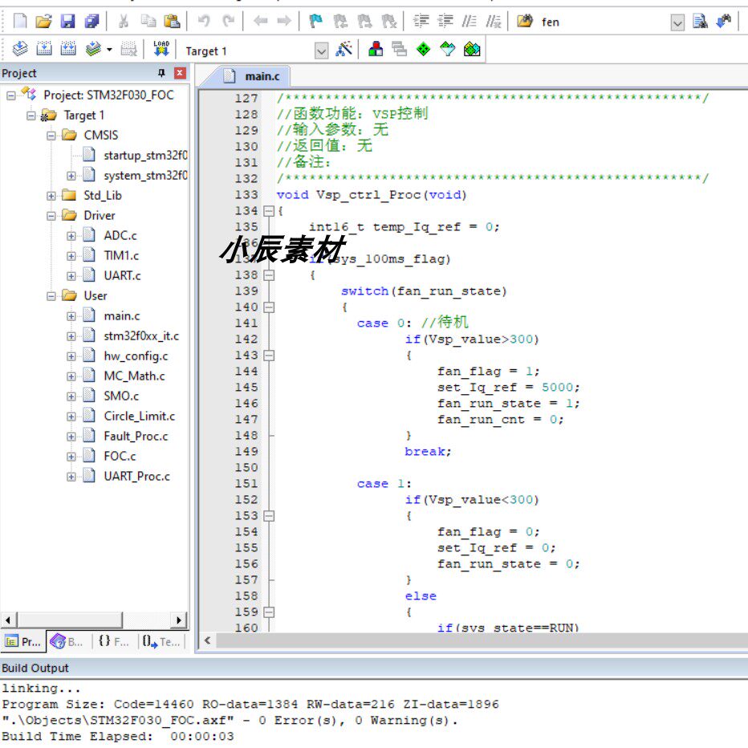Image resolution: width=748 pixels, height=748 pixels.
Task: Expand the Std_Lib group
Action: 51,196
